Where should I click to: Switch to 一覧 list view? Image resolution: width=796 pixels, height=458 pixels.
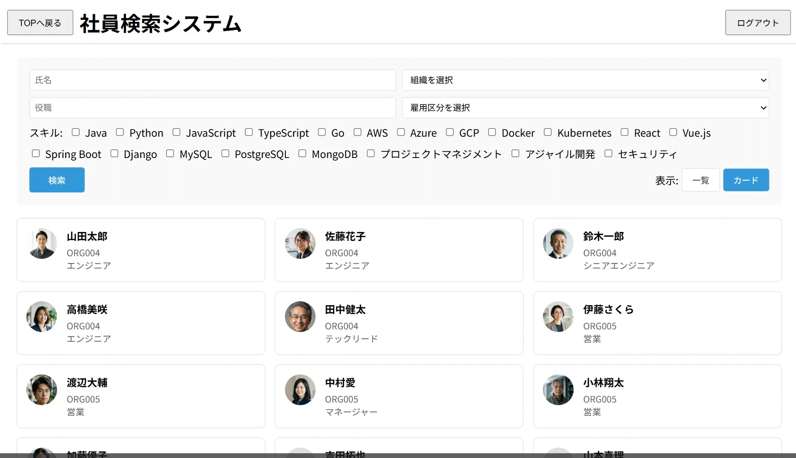coord(700,180)
